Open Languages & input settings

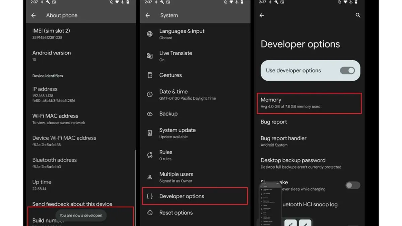click(195, 34)
